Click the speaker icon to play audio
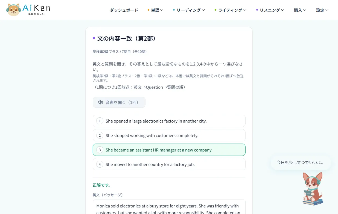The width and height of the screenshot is (338, 214). [x=100, y=102]
